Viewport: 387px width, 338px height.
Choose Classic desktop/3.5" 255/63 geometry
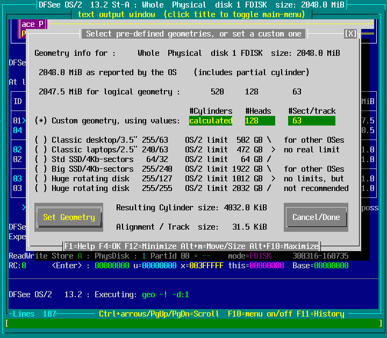pyautogui.click(x=41, y=140)
